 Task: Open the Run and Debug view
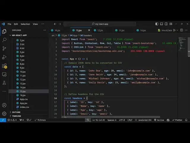pyautogui.click(x=4, y=57)
